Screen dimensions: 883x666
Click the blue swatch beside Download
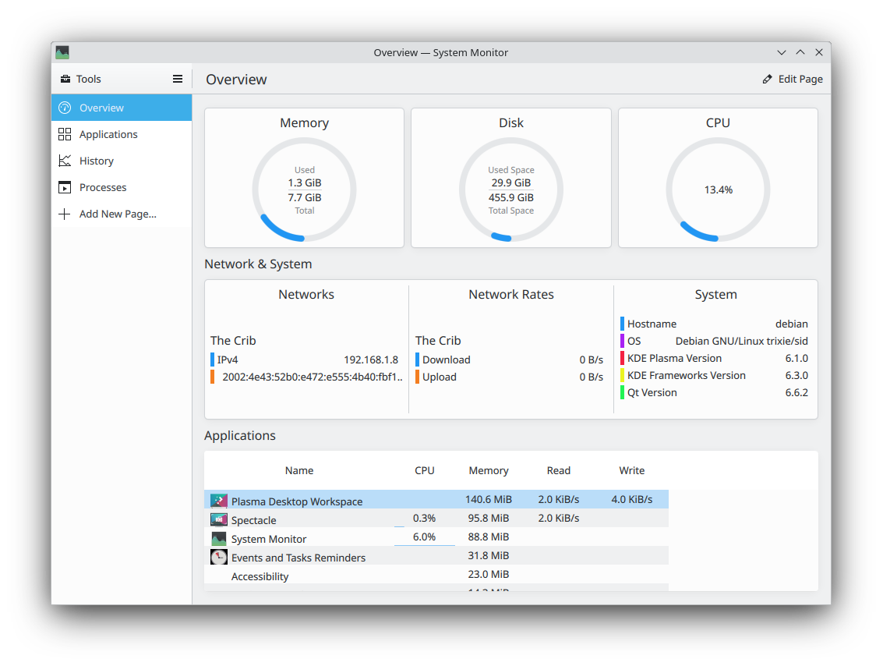pos(417,360)
